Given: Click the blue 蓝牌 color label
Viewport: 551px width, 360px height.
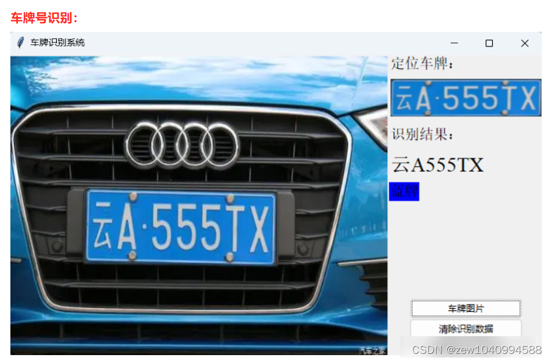Looking at the screenshot, I should [404, 191].
